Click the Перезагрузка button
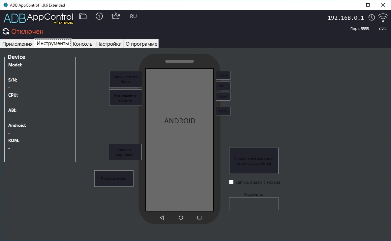Viewport: 391px width, 241px height. coord(114,179)
